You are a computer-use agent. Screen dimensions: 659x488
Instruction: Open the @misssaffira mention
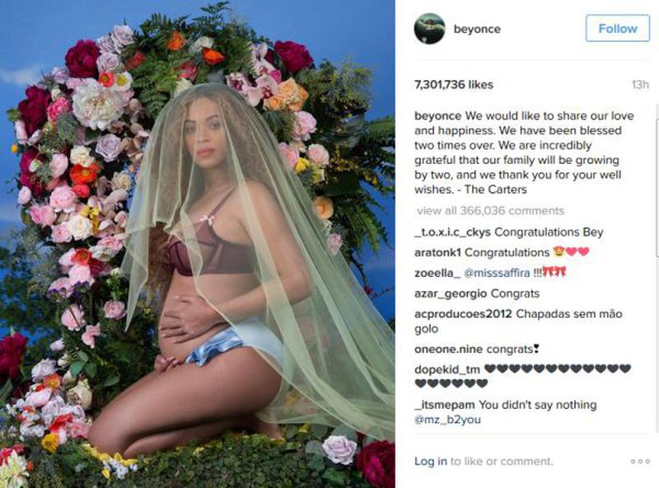coord(497,273)
